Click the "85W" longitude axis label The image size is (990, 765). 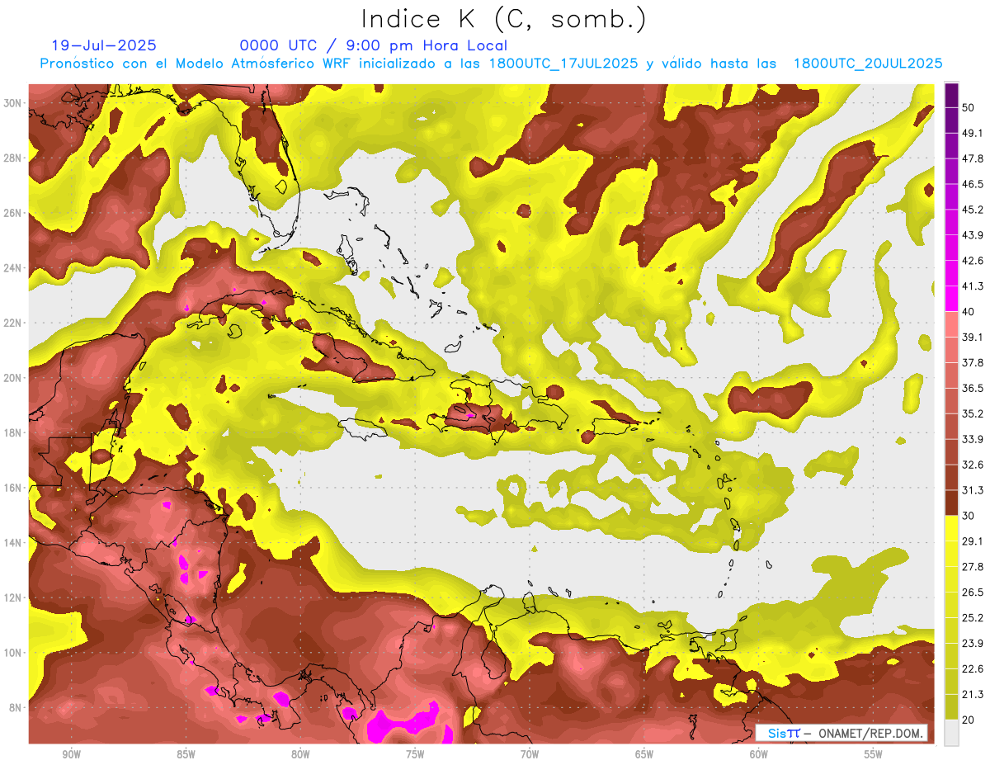(x=186, y=754)
